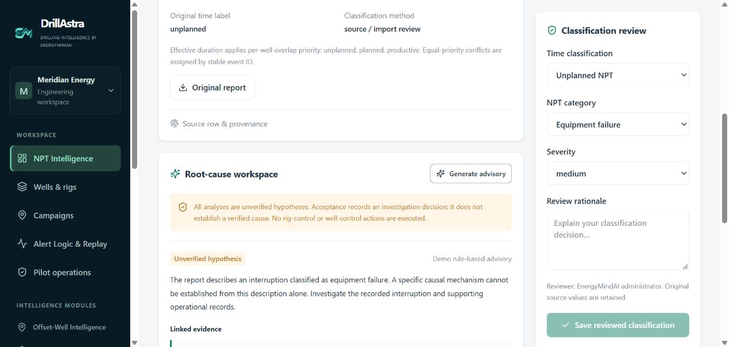Click the shield icon in the warning banner

(x=183, y=207)
